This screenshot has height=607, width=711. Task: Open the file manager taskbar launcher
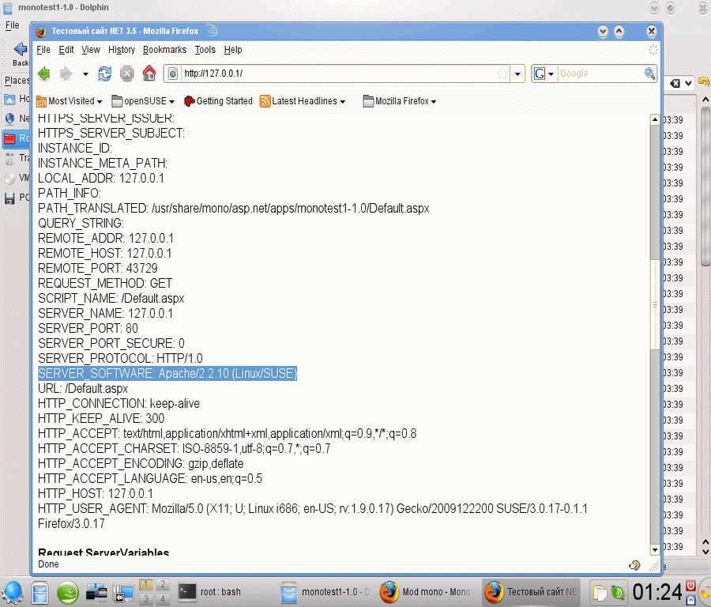40,592
